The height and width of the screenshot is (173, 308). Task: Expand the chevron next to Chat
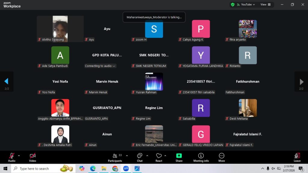[147, 156]
